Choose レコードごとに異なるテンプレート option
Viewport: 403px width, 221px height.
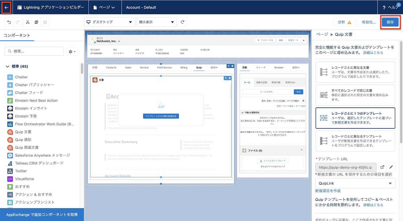(355, 141)
